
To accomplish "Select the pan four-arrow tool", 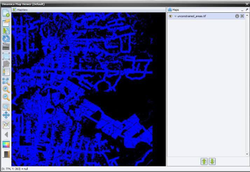I will tap(6, 115).
